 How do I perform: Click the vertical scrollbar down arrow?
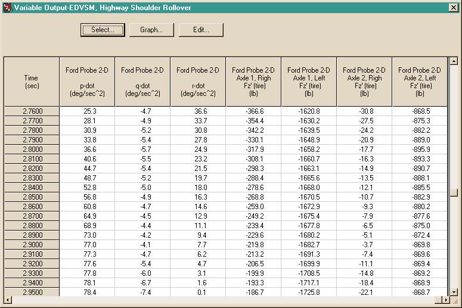(454, 292)
